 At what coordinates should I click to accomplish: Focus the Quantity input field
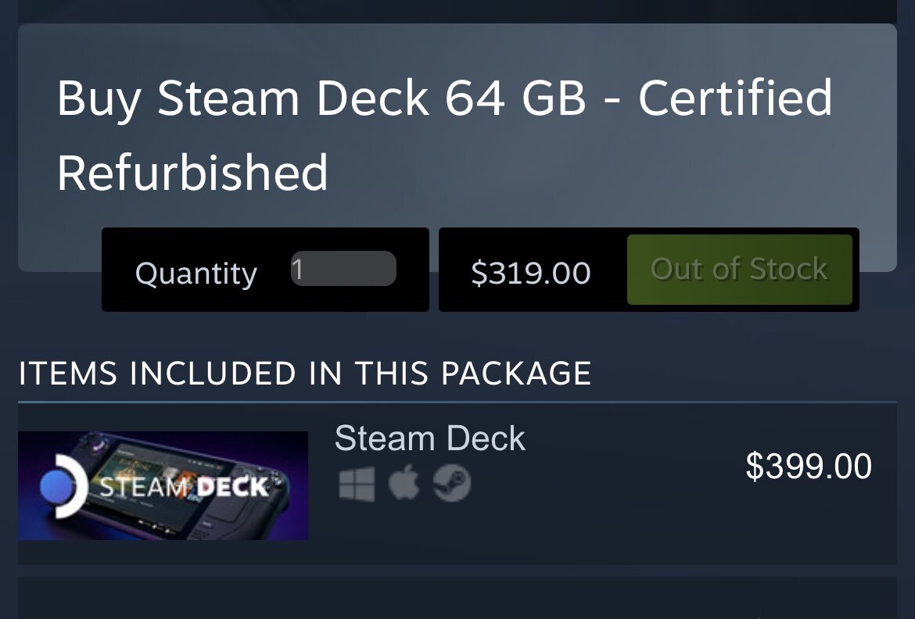343,268
